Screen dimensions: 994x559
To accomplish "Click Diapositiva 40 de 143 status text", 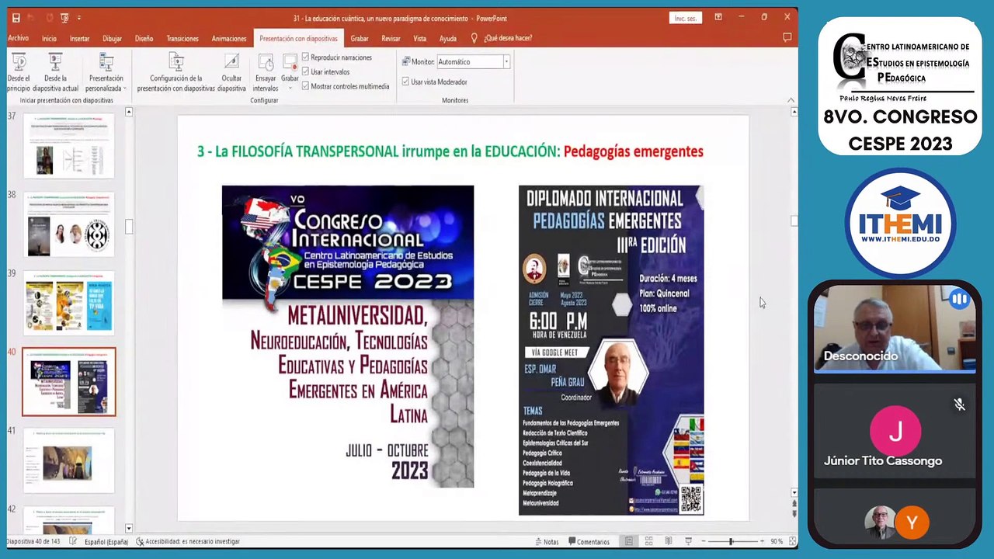I will click(x=33, y=541).
